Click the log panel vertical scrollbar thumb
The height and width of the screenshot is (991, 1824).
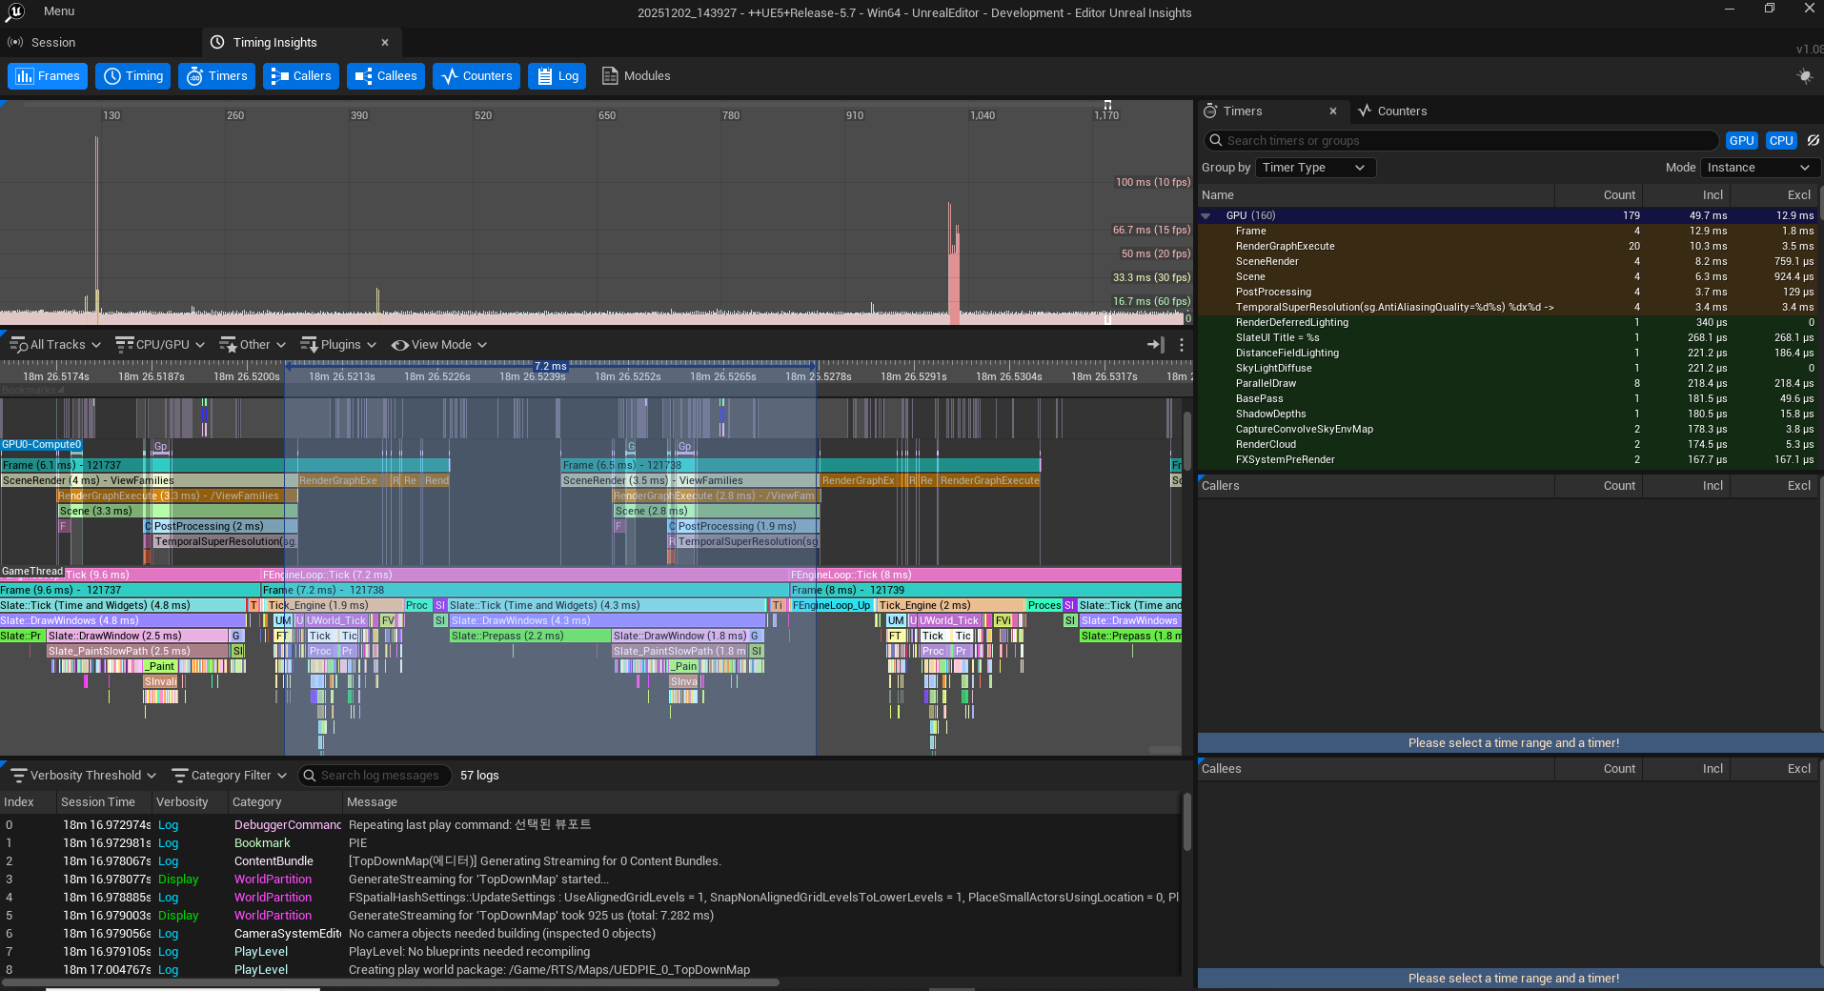(x=1187, y=821)
